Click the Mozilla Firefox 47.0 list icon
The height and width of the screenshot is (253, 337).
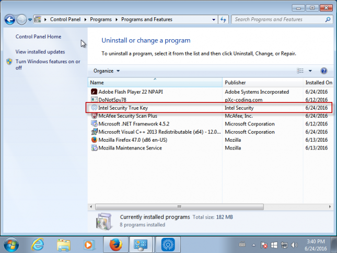point(94,140)
